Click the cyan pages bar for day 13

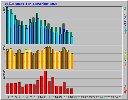point(53,38)
